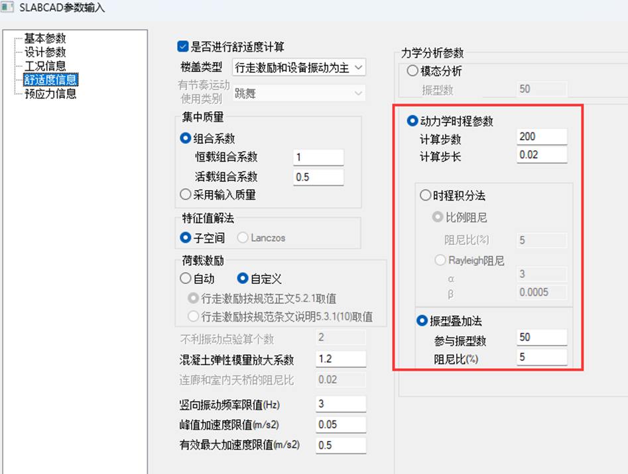The image size is (628, 474).
Task: Select 自动 load excitation option
Action: [x=186, y=278]
